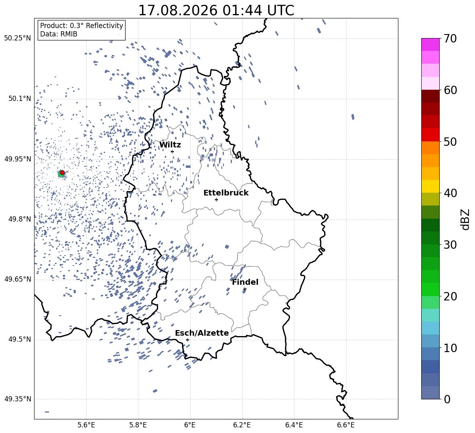Click the 49.8°N latitude tick label

tap(20, 219)
